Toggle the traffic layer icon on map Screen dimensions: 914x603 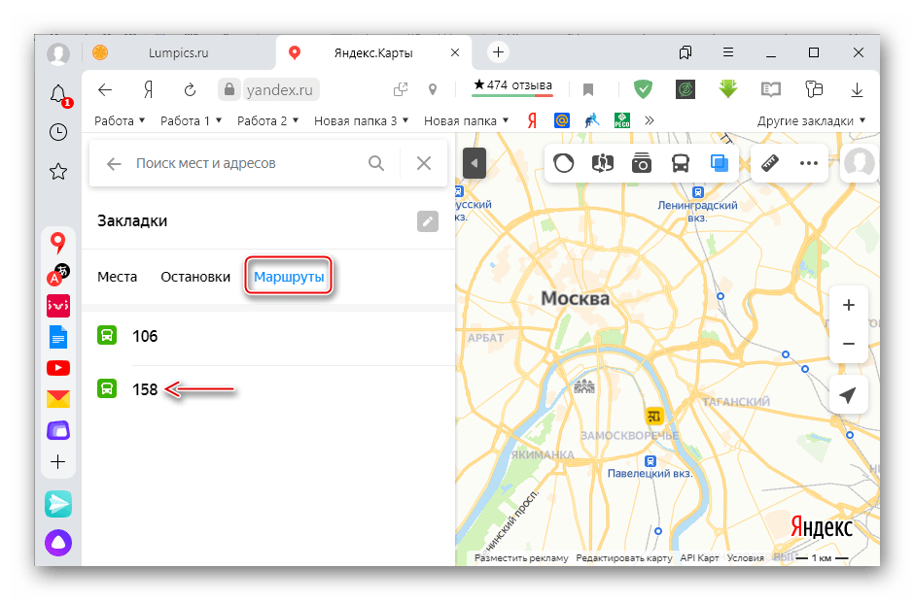(x=564, y=163)
